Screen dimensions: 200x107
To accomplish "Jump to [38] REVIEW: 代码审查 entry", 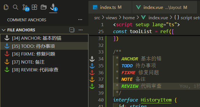I will (44, 70).
